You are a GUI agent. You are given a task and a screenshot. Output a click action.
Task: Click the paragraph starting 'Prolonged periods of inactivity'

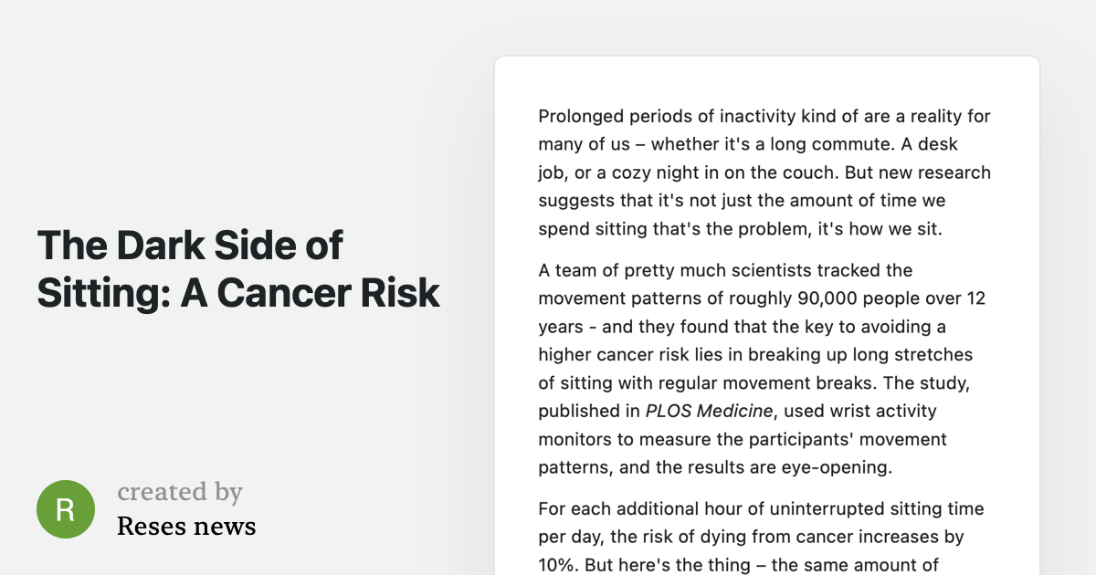tap(765, 172)
